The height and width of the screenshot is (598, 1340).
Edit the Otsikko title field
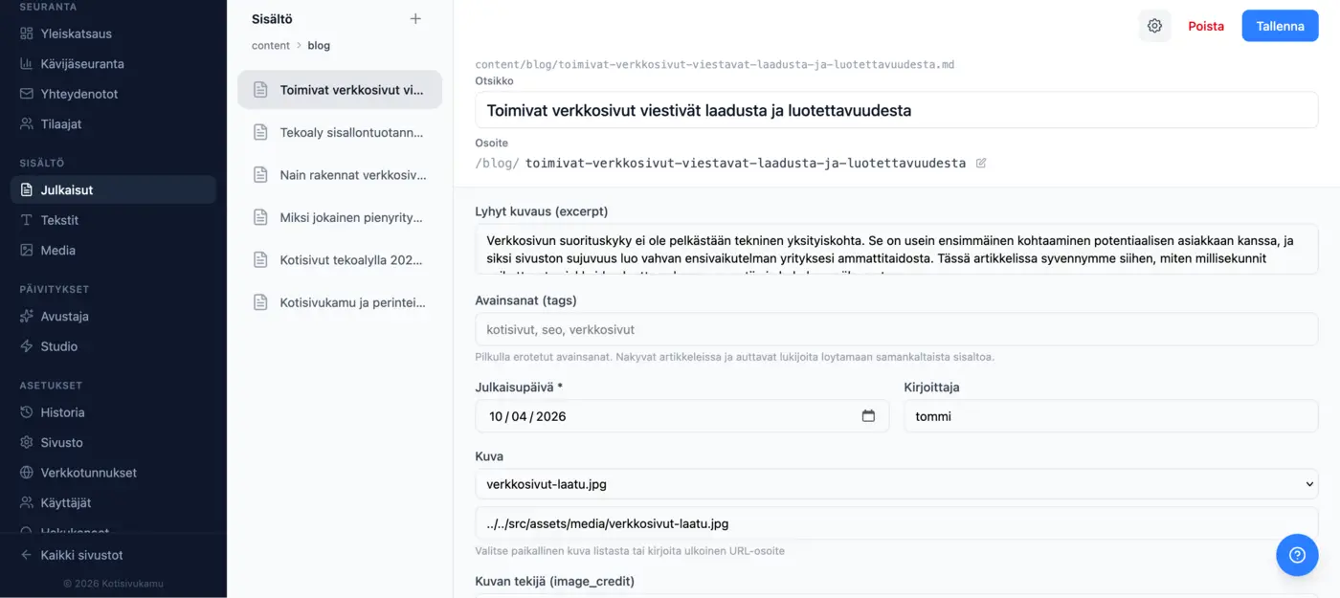tap(896, 110)
